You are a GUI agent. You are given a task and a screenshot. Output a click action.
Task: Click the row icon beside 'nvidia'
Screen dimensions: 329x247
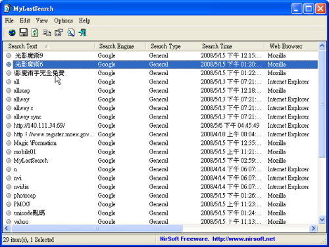click(x=9, y=187)
